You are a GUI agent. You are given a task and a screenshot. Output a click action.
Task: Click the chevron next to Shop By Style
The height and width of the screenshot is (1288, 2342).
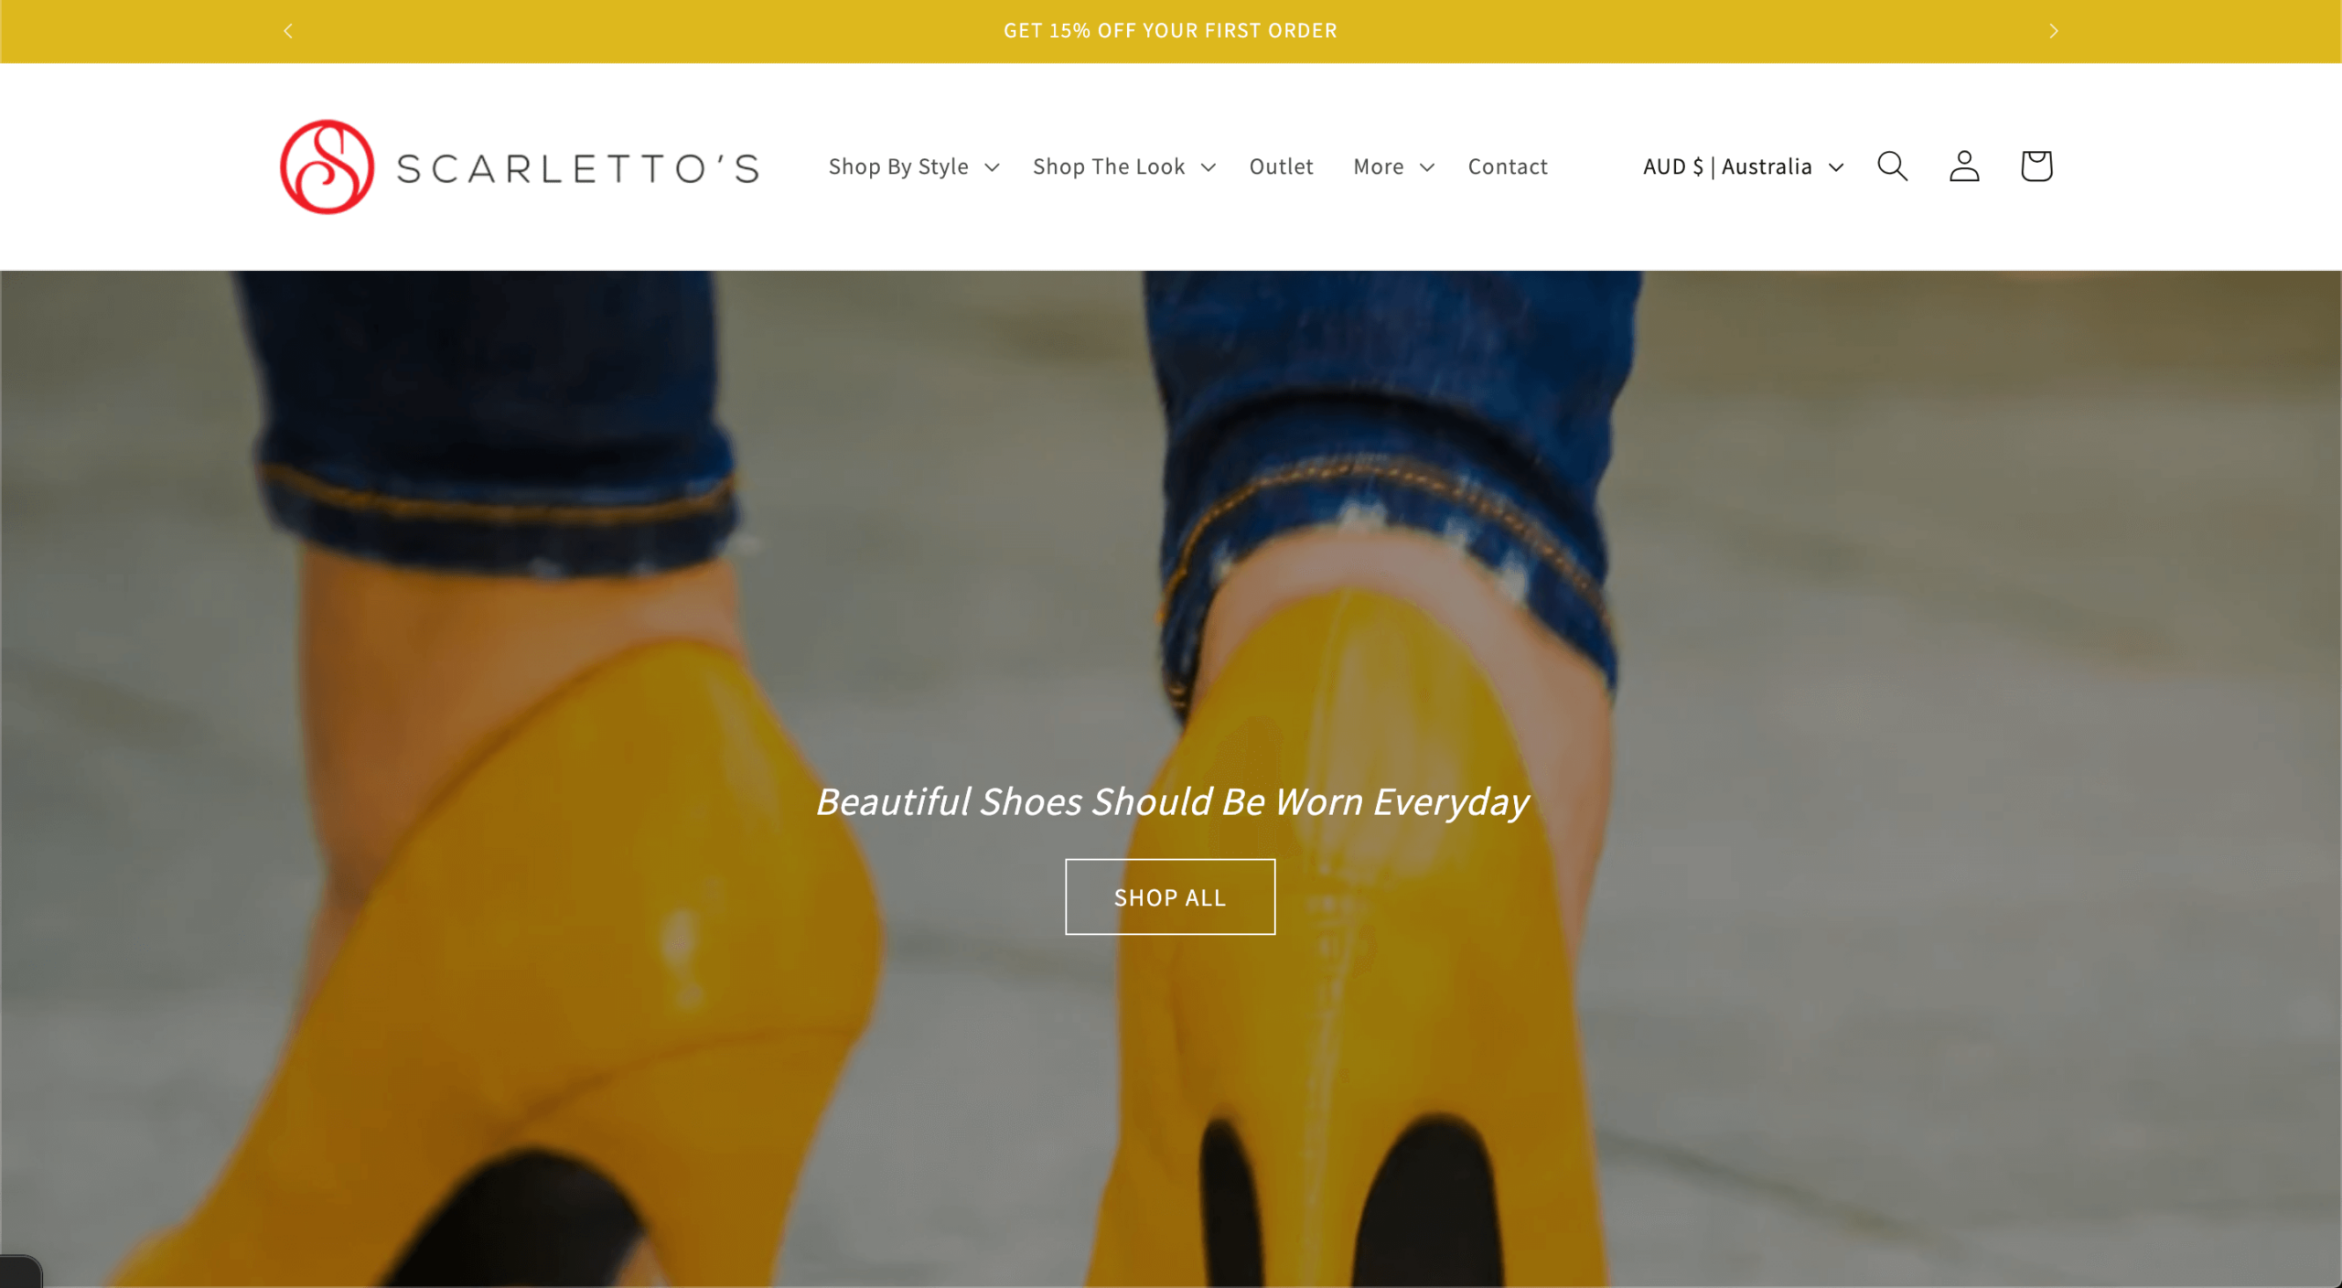tap(992, 167)
